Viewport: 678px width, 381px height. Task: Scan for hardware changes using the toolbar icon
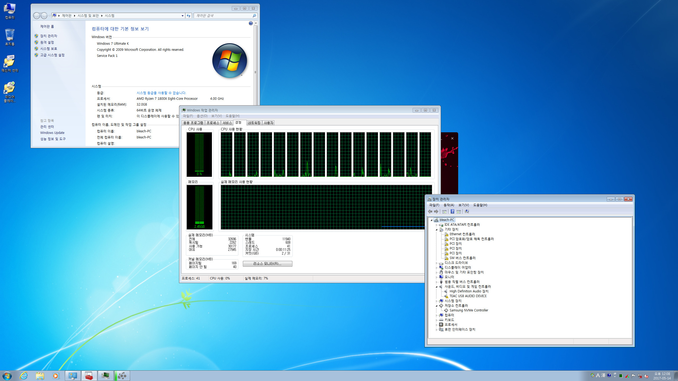click(467, 211)
